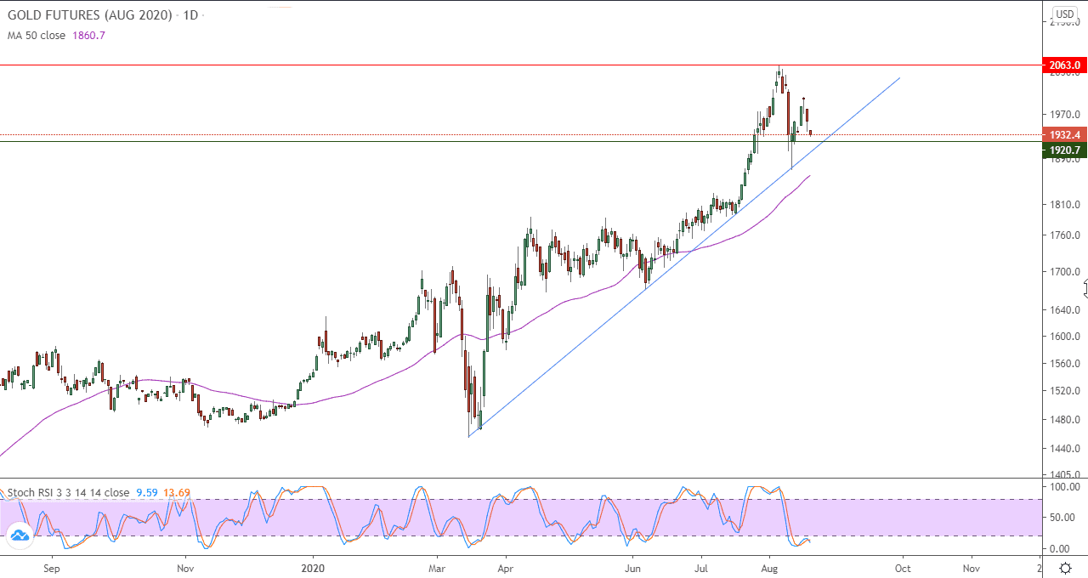Click the Sep label on time axis

(52, 567)
